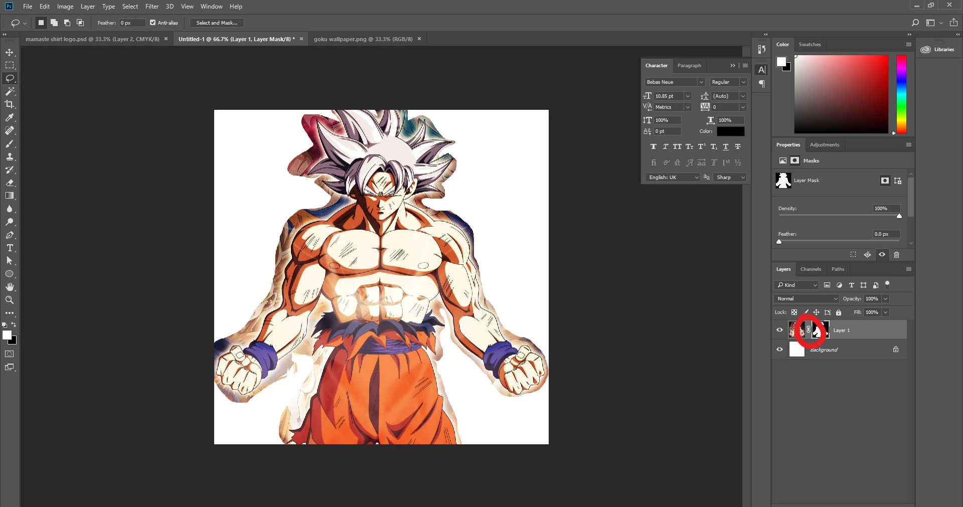963x507 pixels.
Task: Switch to the Swatches tab
Action: [810, 45]
